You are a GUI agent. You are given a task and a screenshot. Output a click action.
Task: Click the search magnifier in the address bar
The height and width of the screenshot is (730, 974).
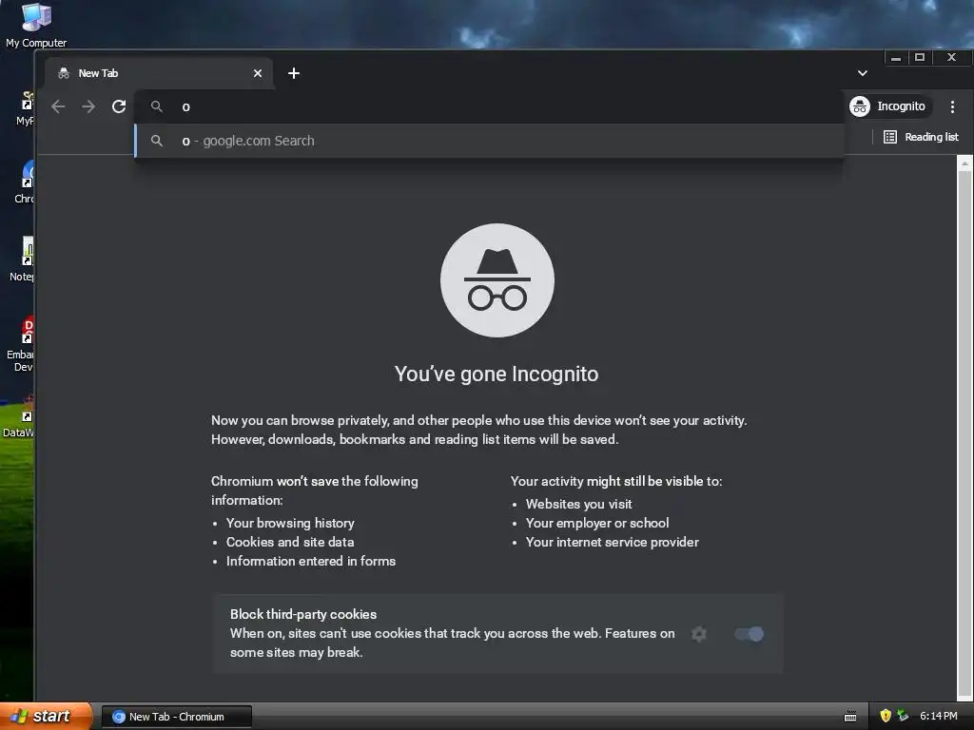click(x=157, y=106)
